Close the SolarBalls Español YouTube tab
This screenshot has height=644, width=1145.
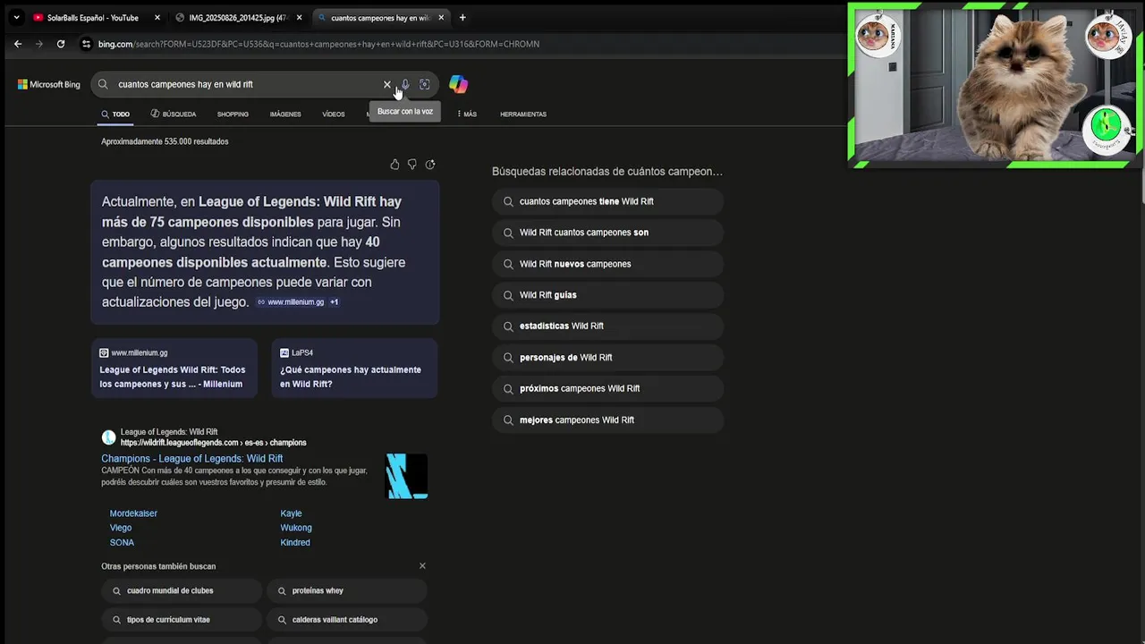pos(157,18)
